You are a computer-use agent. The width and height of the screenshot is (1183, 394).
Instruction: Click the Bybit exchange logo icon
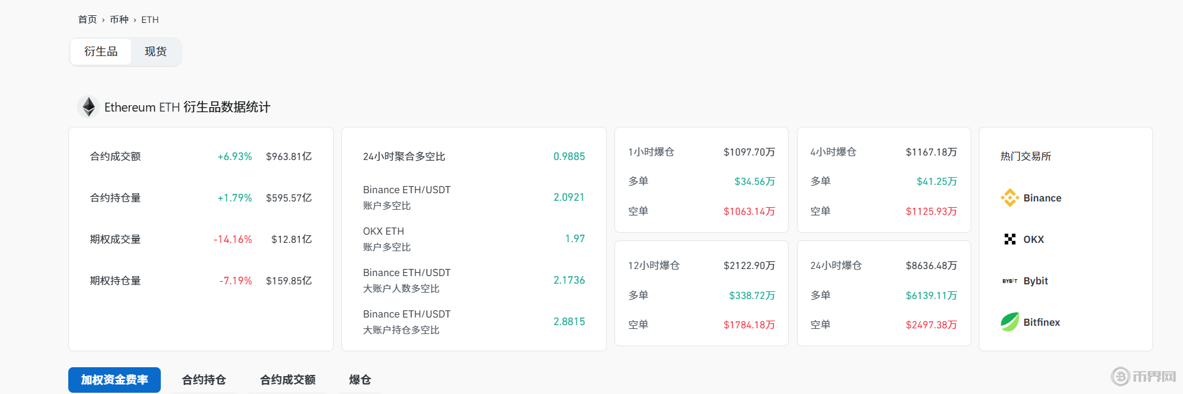pyautogui.click(x=1009, y=281)
